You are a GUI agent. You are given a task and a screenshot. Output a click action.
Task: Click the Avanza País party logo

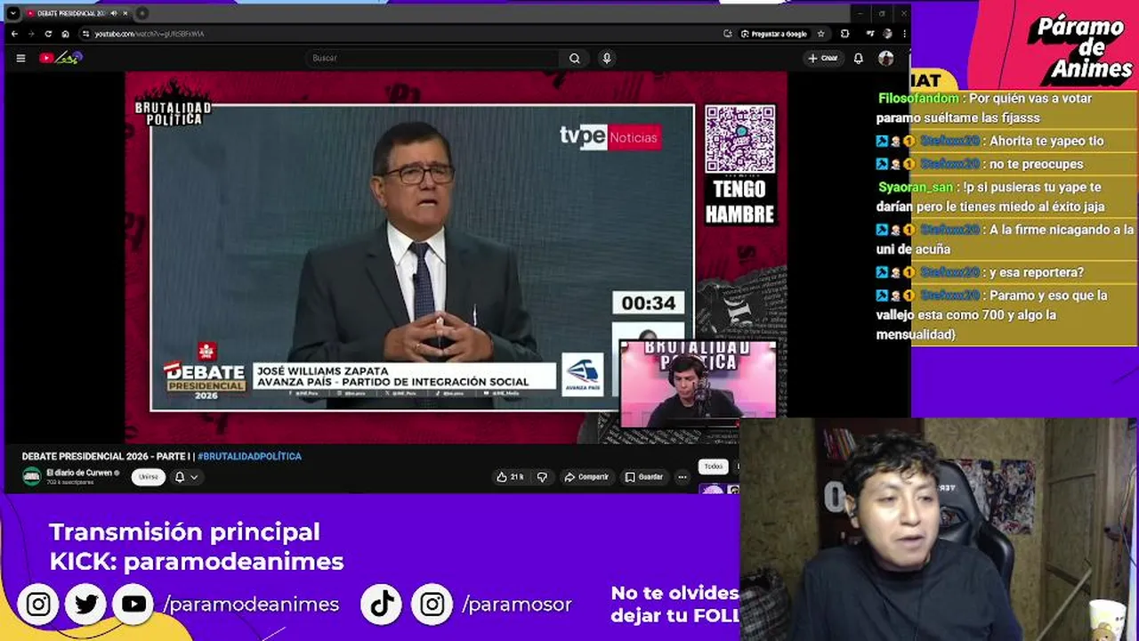pos(583,375)
